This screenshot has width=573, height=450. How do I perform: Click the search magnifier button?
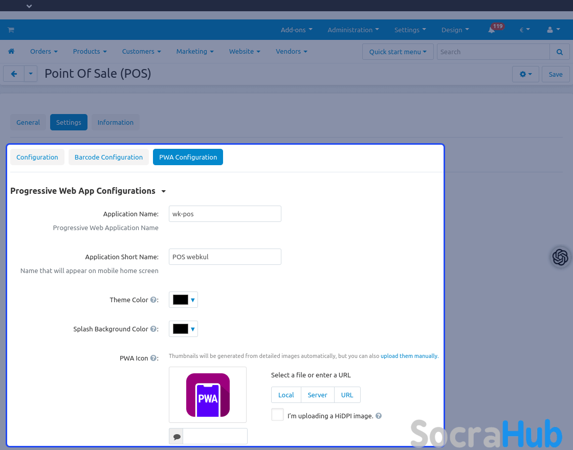tap(559, 52)
